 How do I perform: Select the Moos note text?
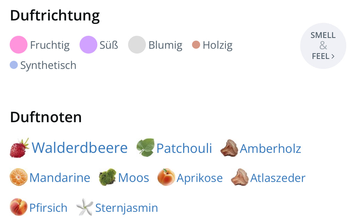[x=133, y=178]
